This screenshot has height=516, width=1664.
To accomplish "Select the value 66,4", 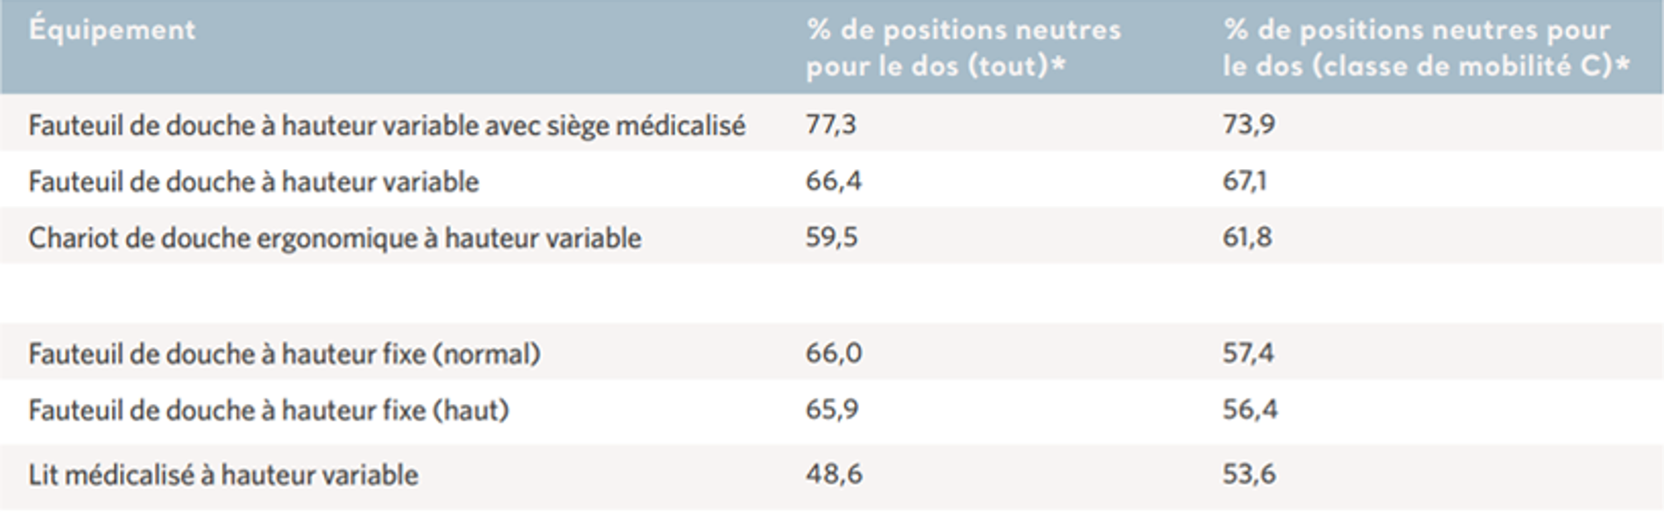I will tap(834, 180).
